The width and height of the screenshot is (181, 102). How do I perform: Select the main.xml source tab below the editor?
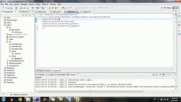click(x=56, y=71)
